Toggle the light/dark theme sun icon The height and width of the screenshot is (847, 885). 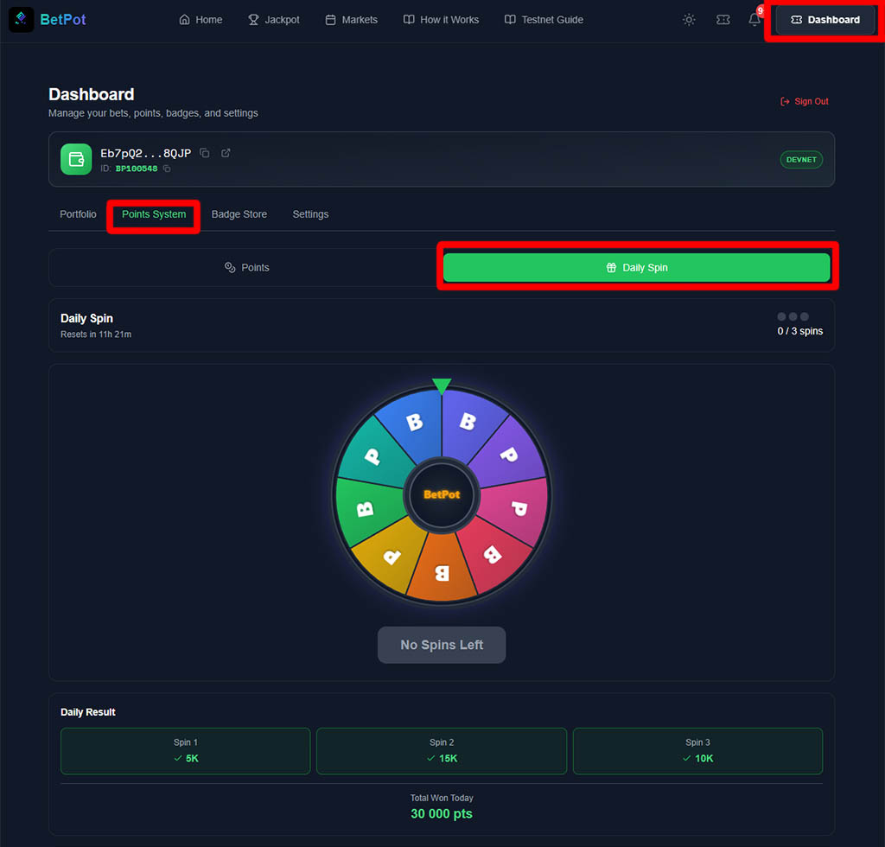pos(689,20)
